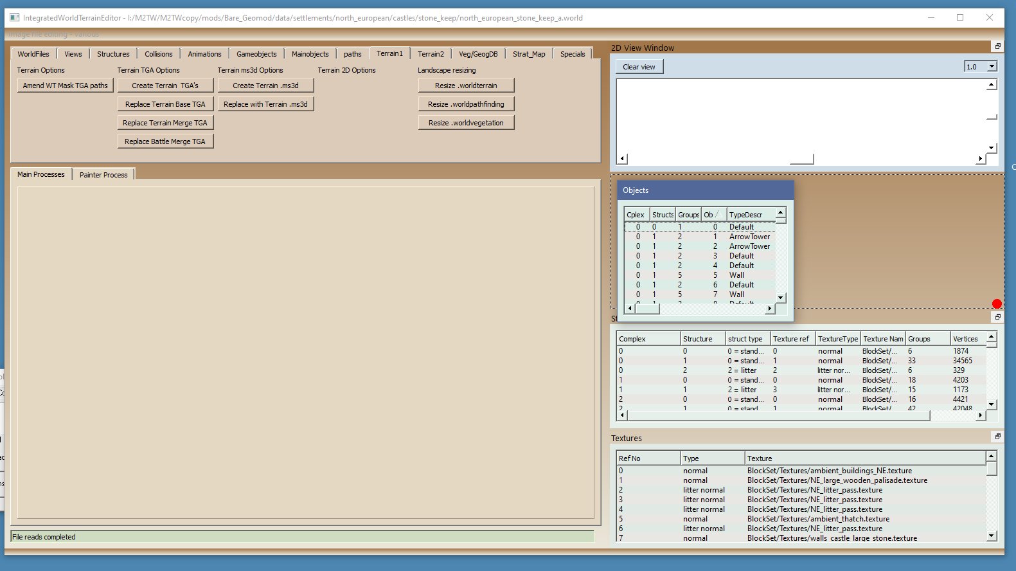Open the Specials tab
This screenshot has width=1016, height=571.
pyautogui.click(x=573, y=54)
